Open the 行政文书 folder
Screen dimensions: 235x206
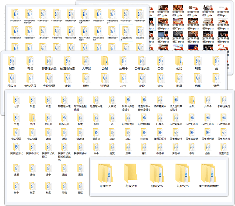pyautogui.click(x=131, y=173)
